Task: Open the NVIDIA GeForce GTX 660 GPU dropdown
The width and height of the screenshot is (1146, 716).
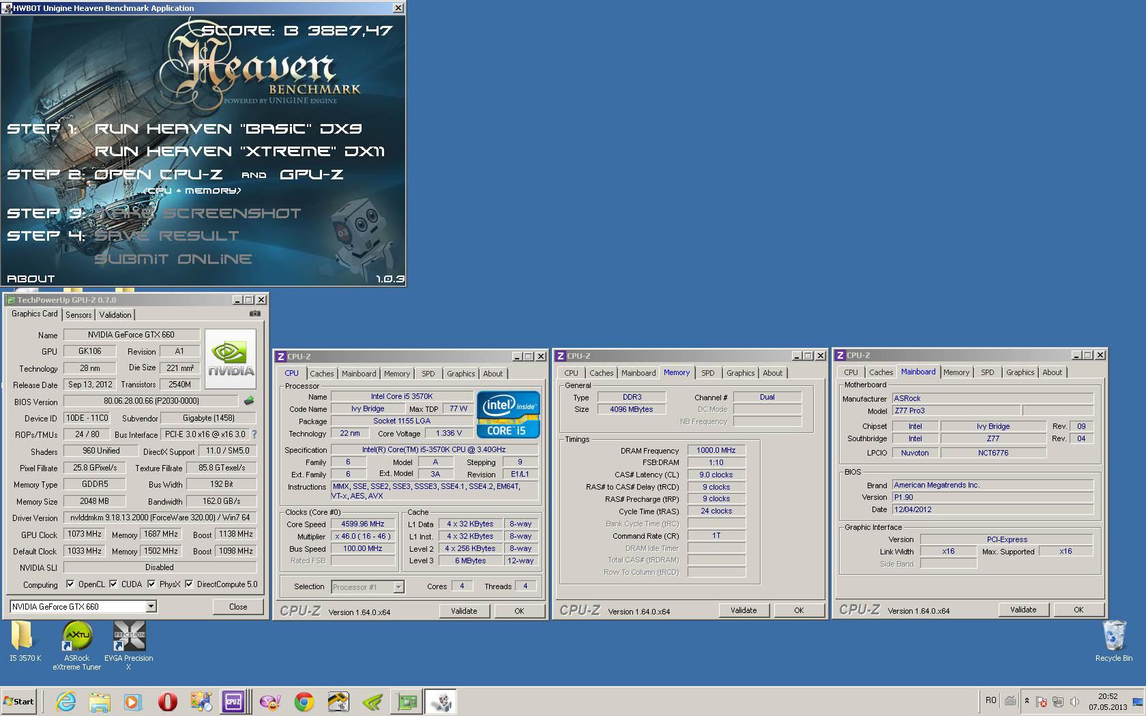Action: [x=83, y=607]
